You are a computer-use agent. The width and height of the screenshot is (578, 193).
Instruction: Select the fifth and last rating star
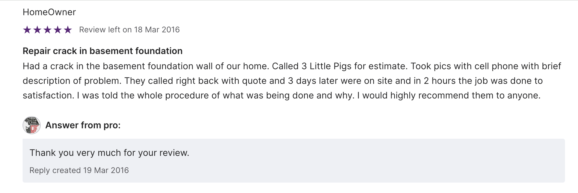68,30
